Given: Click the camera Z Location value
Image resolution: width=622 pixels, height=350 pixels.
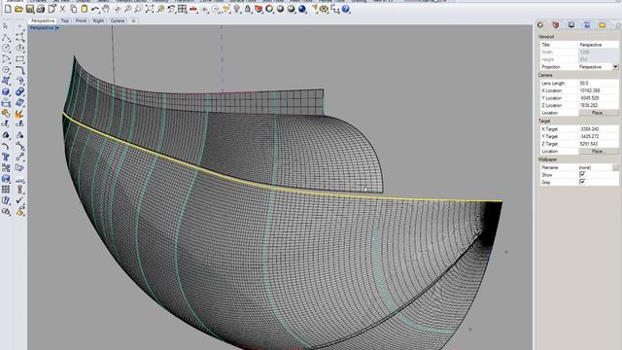Looking at the screenshot, I should pos(599,105).
